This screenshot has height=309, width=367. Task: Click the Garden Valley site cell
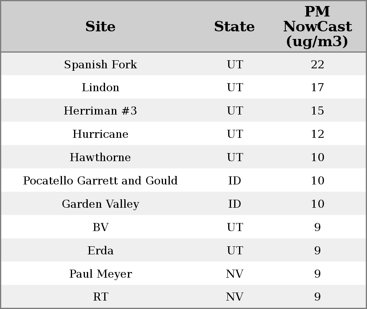(100, 204)
